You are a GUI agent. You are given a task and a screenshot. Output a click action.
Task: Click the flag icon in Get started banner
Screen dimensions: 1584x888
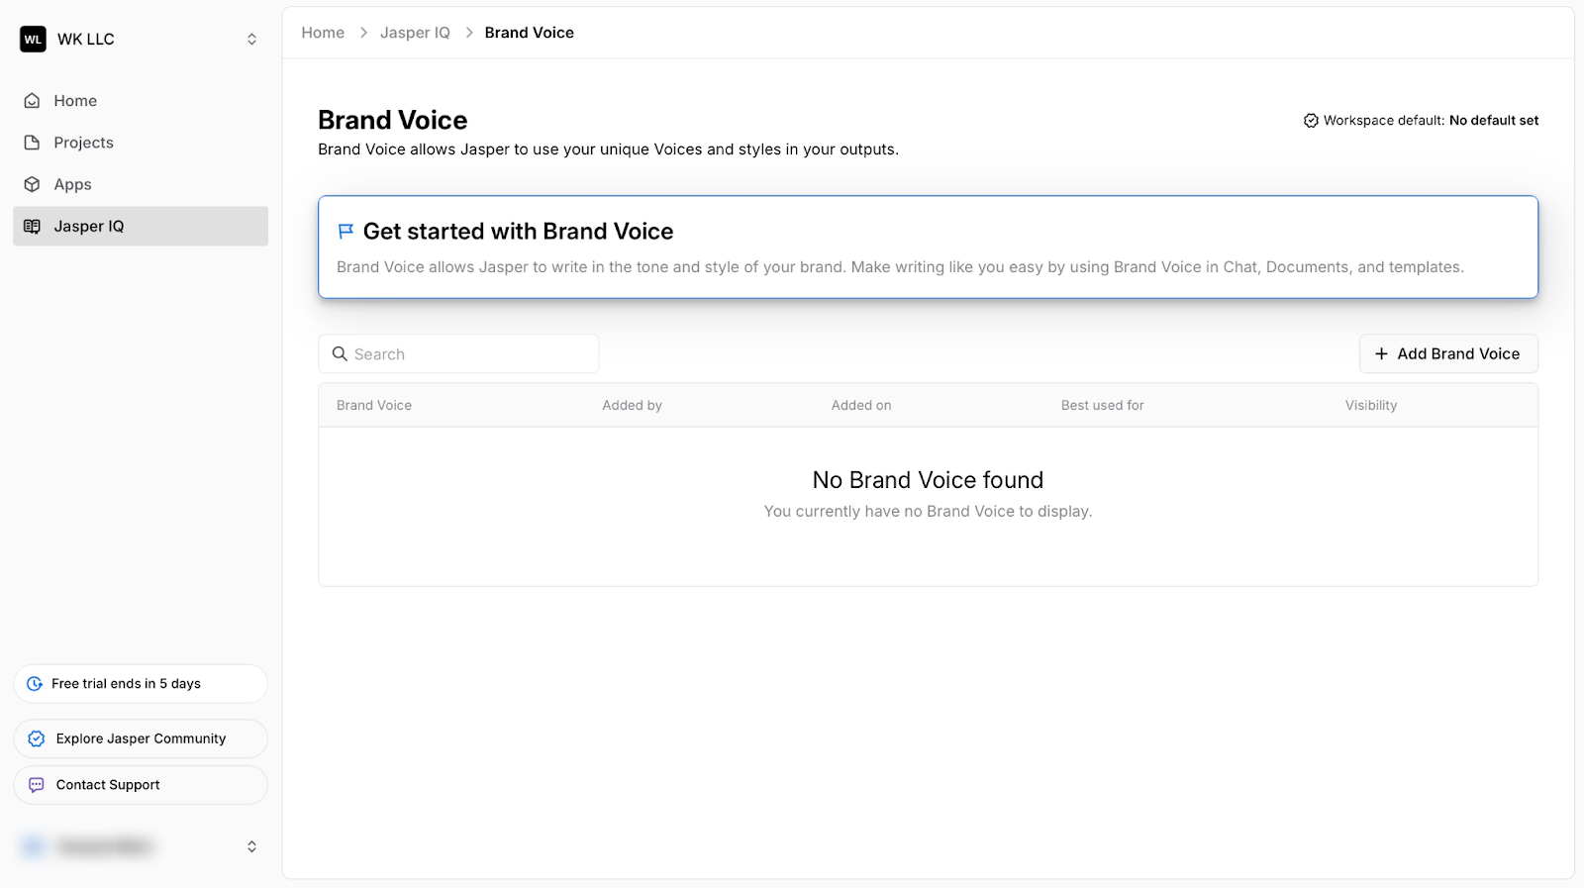(x=346, y=232)
